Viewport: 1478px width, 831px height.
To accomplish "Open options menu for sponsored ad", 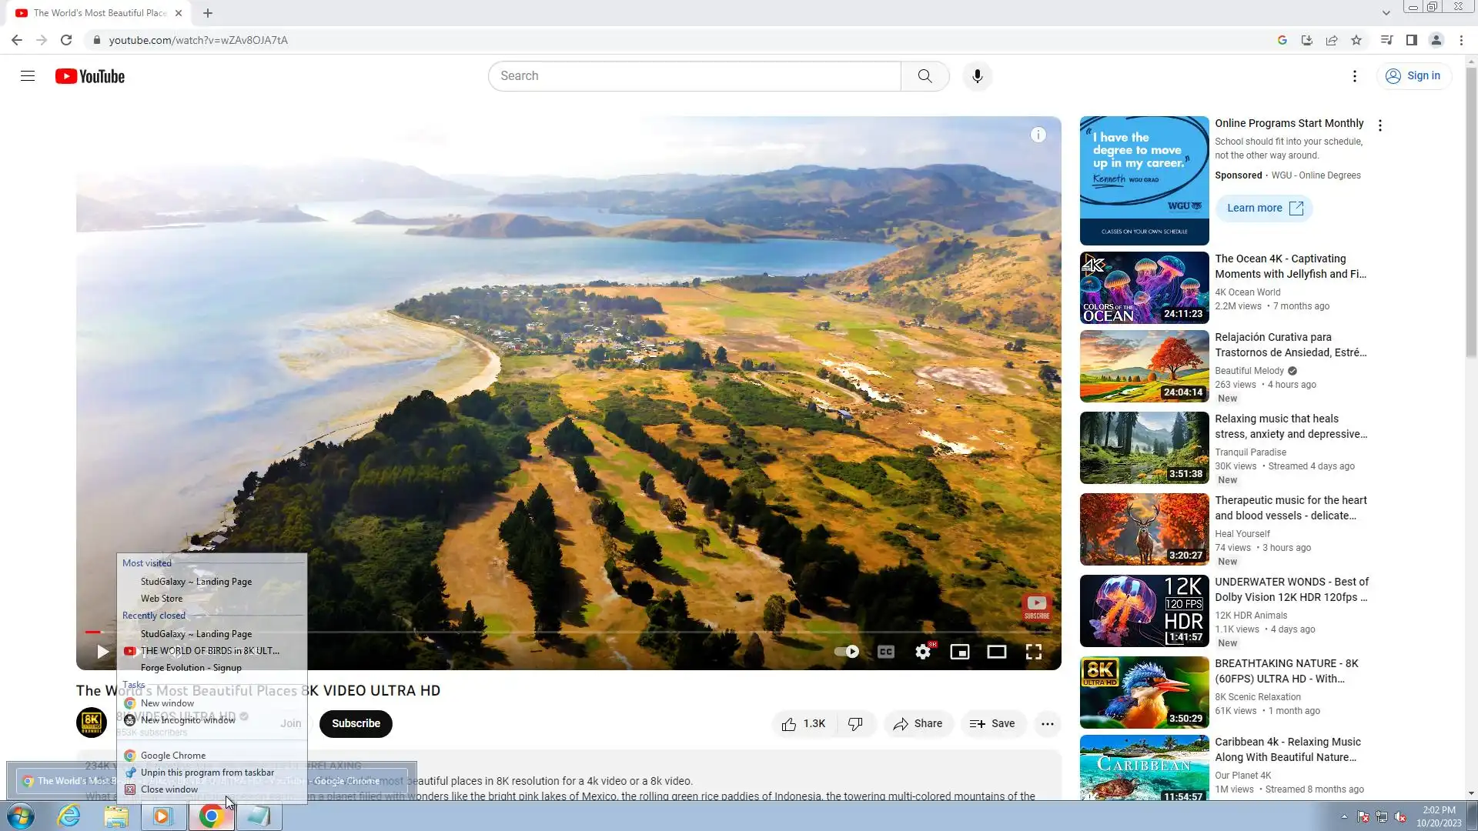I will [1379, 125].
